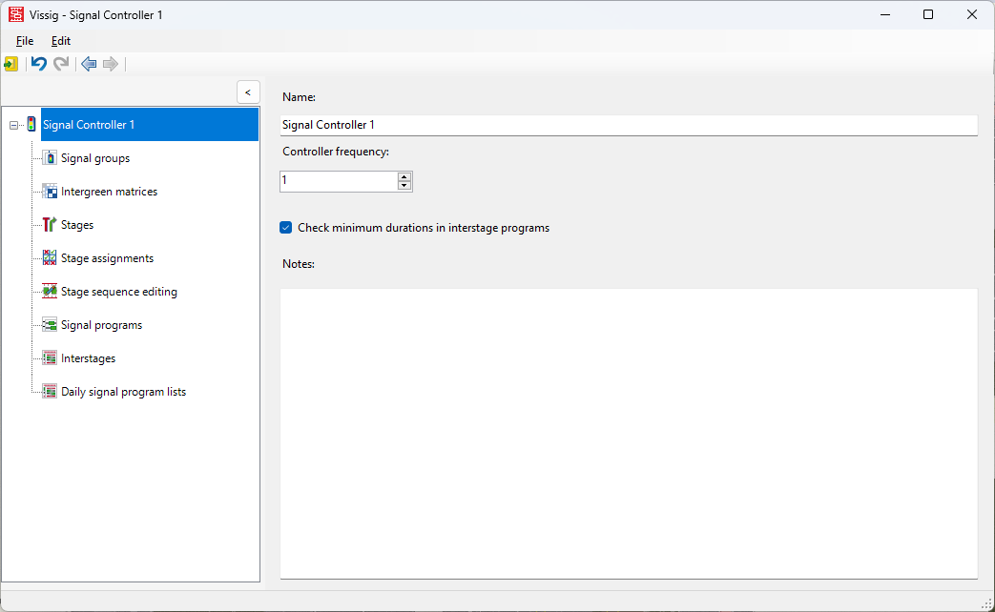Viewport: 995px width, 612px height.
Task: Click the Redo toolbar icon
Action: [x=61, y=64]
